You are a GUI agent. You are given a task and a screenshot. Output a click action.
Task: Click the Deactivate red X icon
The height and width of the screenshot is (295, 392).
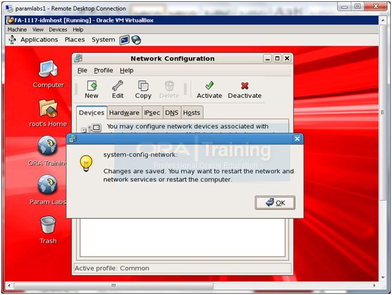[245, 86]
